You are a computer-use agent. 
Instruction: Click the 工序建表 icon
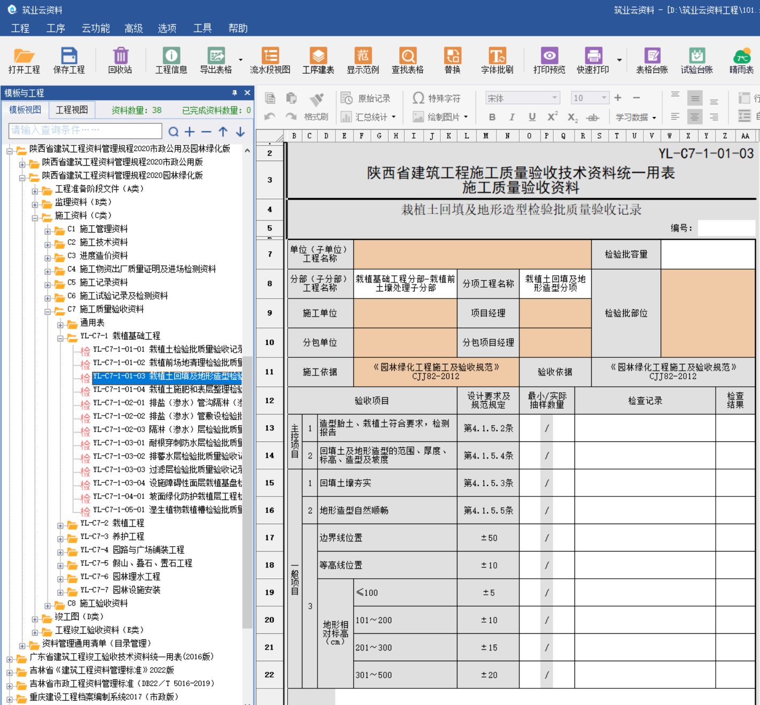318,56
